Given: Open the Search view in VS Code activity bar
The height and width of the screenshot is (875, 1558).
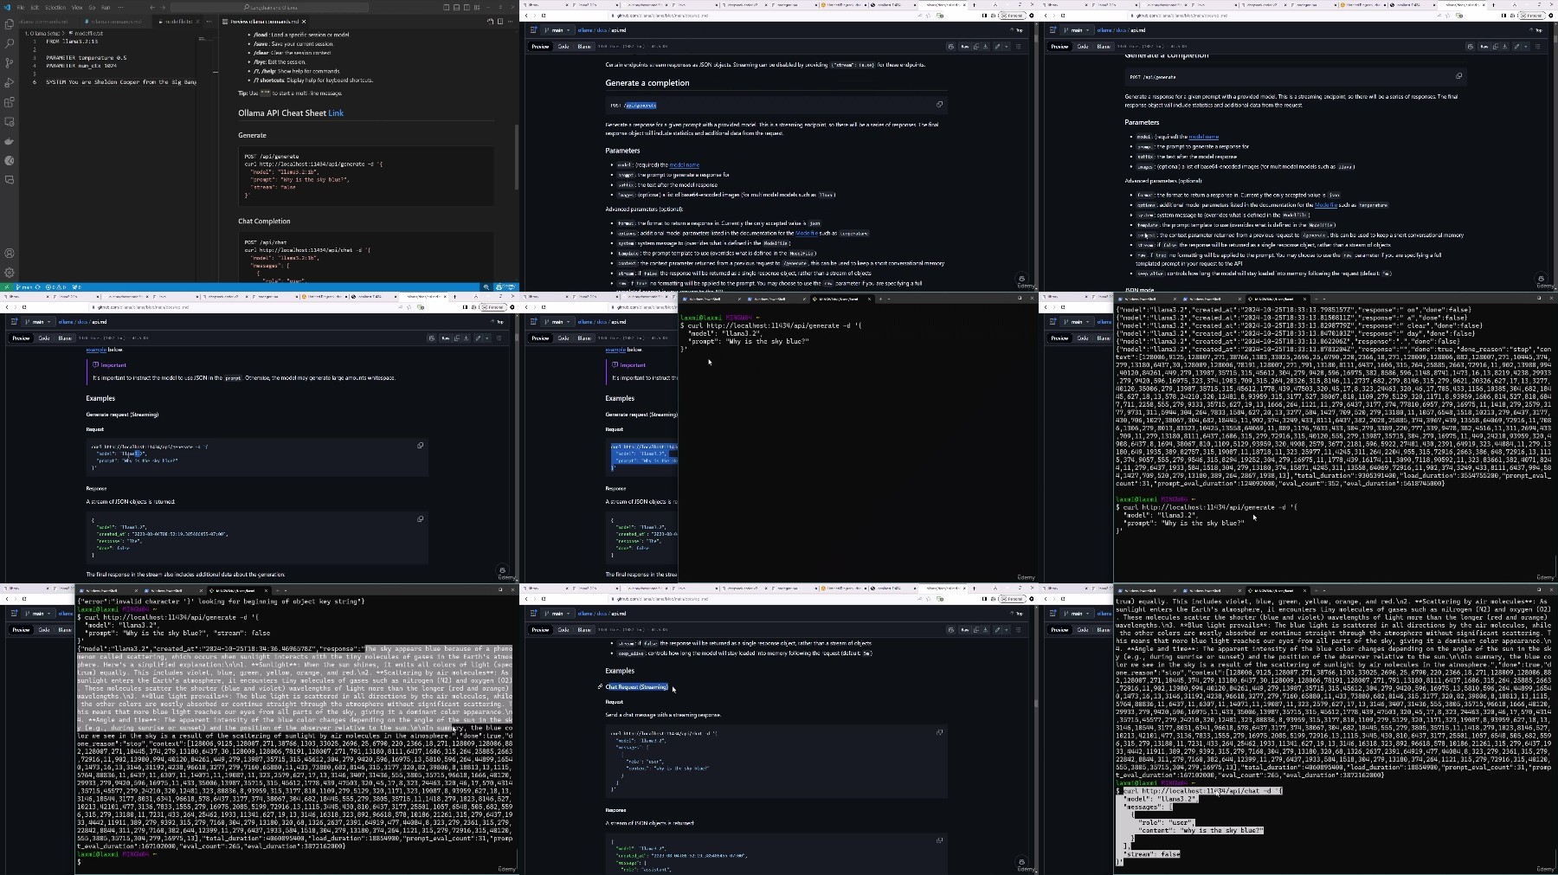Looking at the screenshot, I should click(10, 43).
